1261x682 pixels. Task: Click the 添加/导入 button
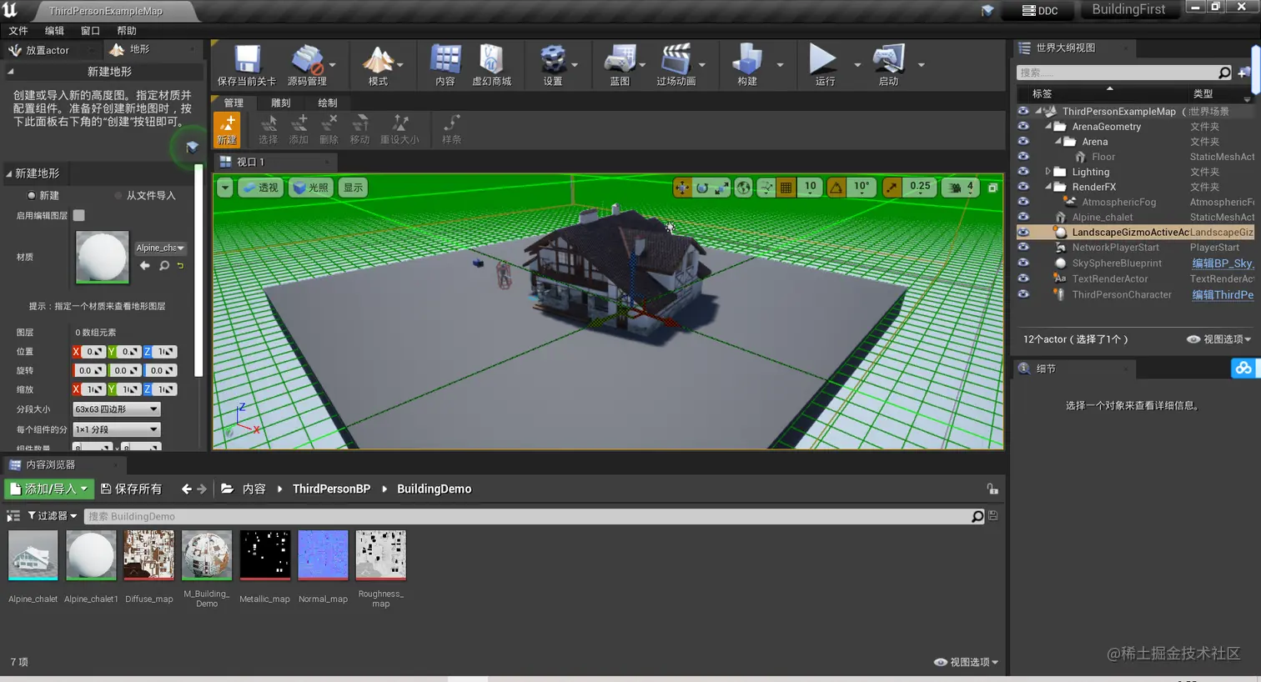[49, 489]
